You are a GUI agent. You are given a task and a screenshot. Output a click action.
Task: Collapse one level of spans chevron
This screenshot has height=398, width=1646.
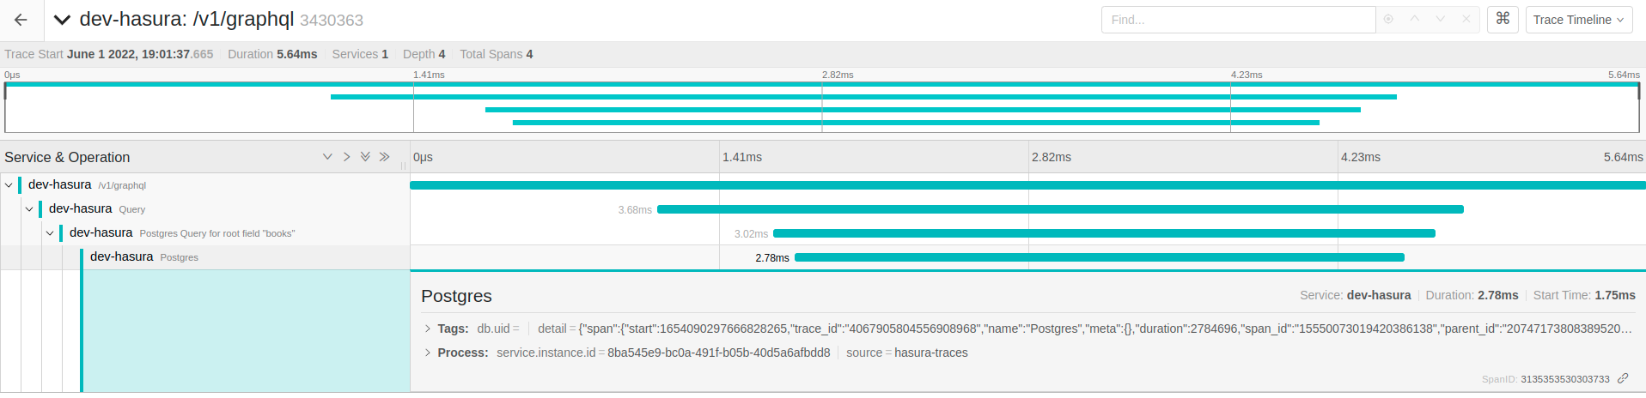point(327,157)
